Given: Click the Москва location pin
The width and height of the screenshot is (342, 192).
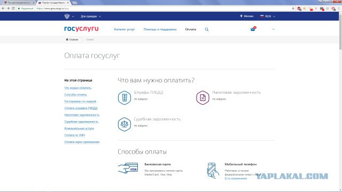Looking at the screenshot, I should tap(241, 16).
